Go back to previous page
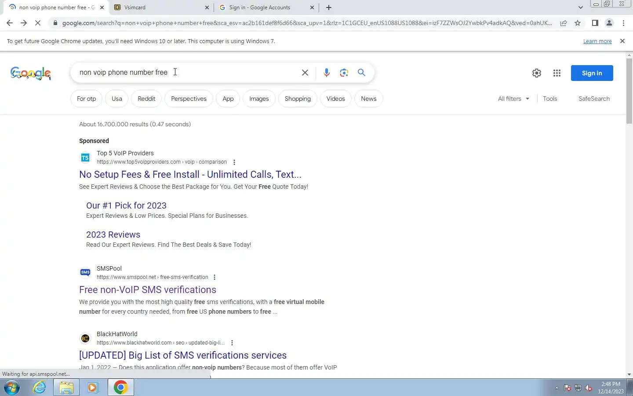Viewport: 633px width, 396px height. tap(10, 23)
